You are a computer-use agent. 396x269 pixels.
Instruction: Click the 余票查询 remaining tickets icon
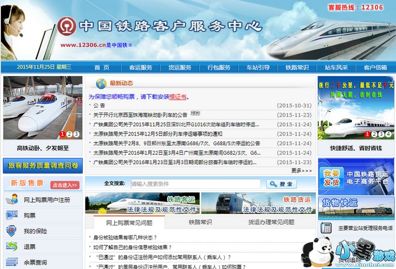(x=12, y=262)
